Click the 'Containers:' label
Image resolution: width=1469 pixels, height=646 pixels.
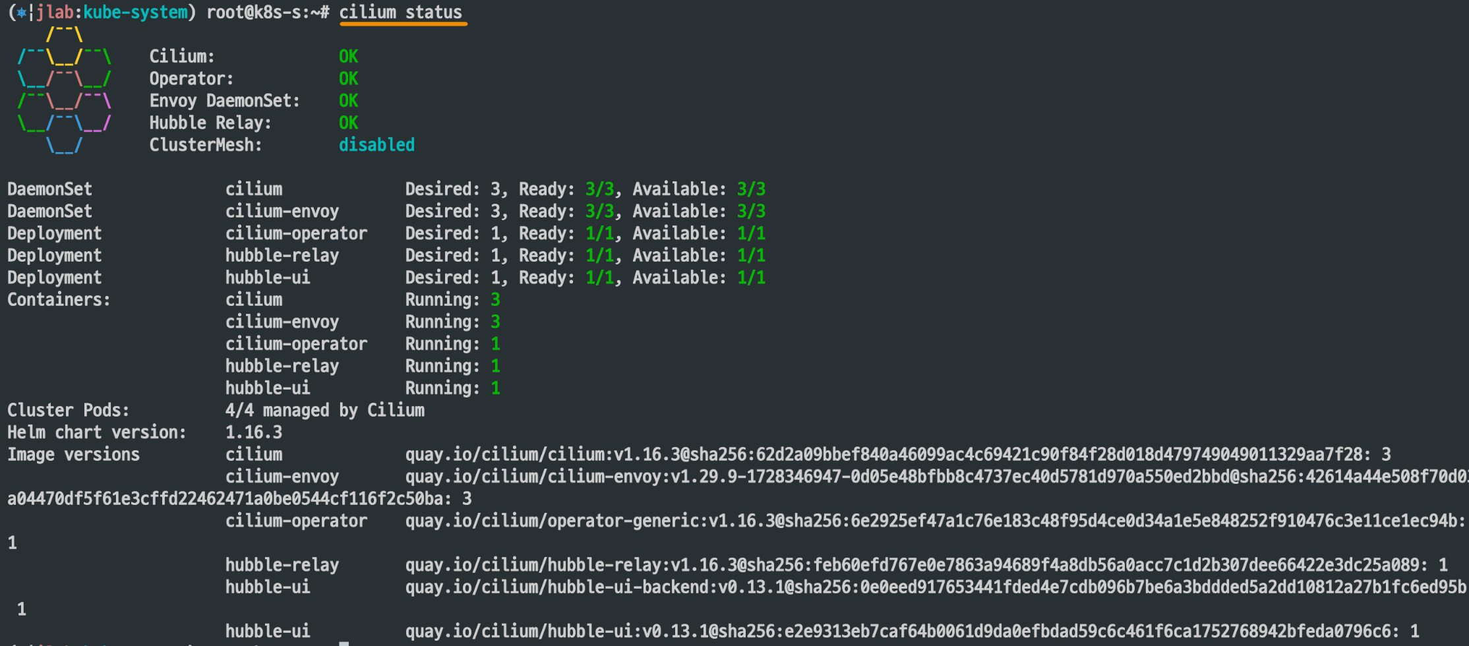(x=59, y=300)
